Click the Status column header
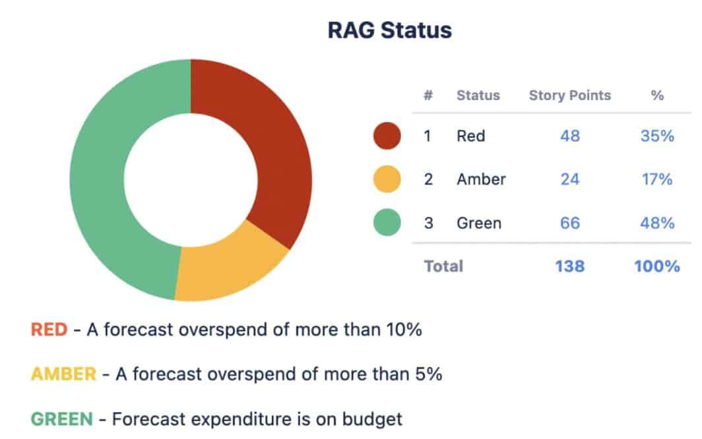Image resolution: width=702 pixels, height=439 pixels. coord(478,96)
